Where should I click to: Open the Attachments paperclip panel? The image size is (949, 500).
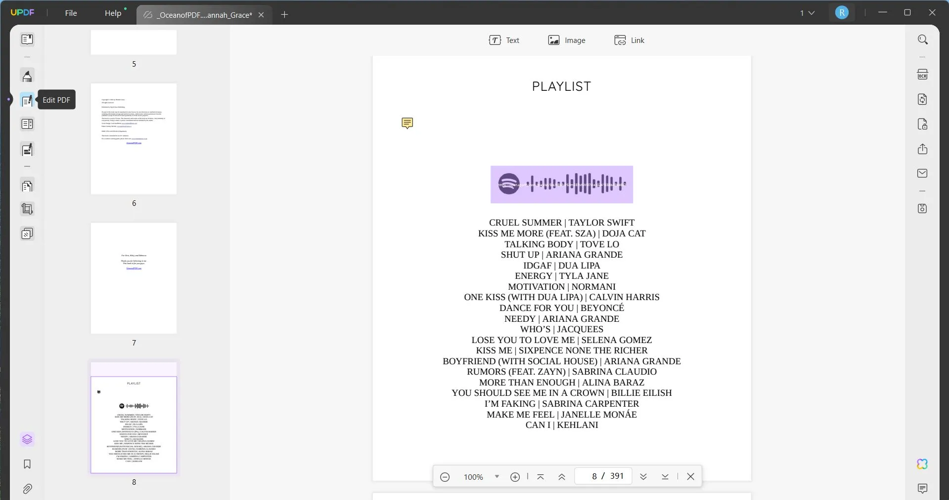pyautogui.click(x=27, y=489)
